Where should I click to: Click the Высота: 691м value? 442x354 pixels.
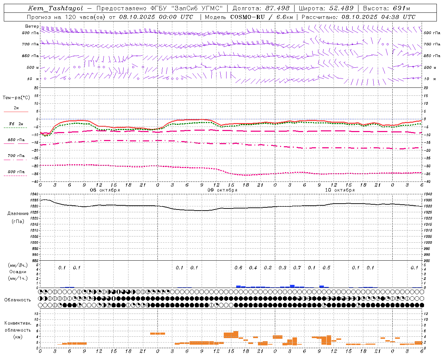click(x=386, y=8)
